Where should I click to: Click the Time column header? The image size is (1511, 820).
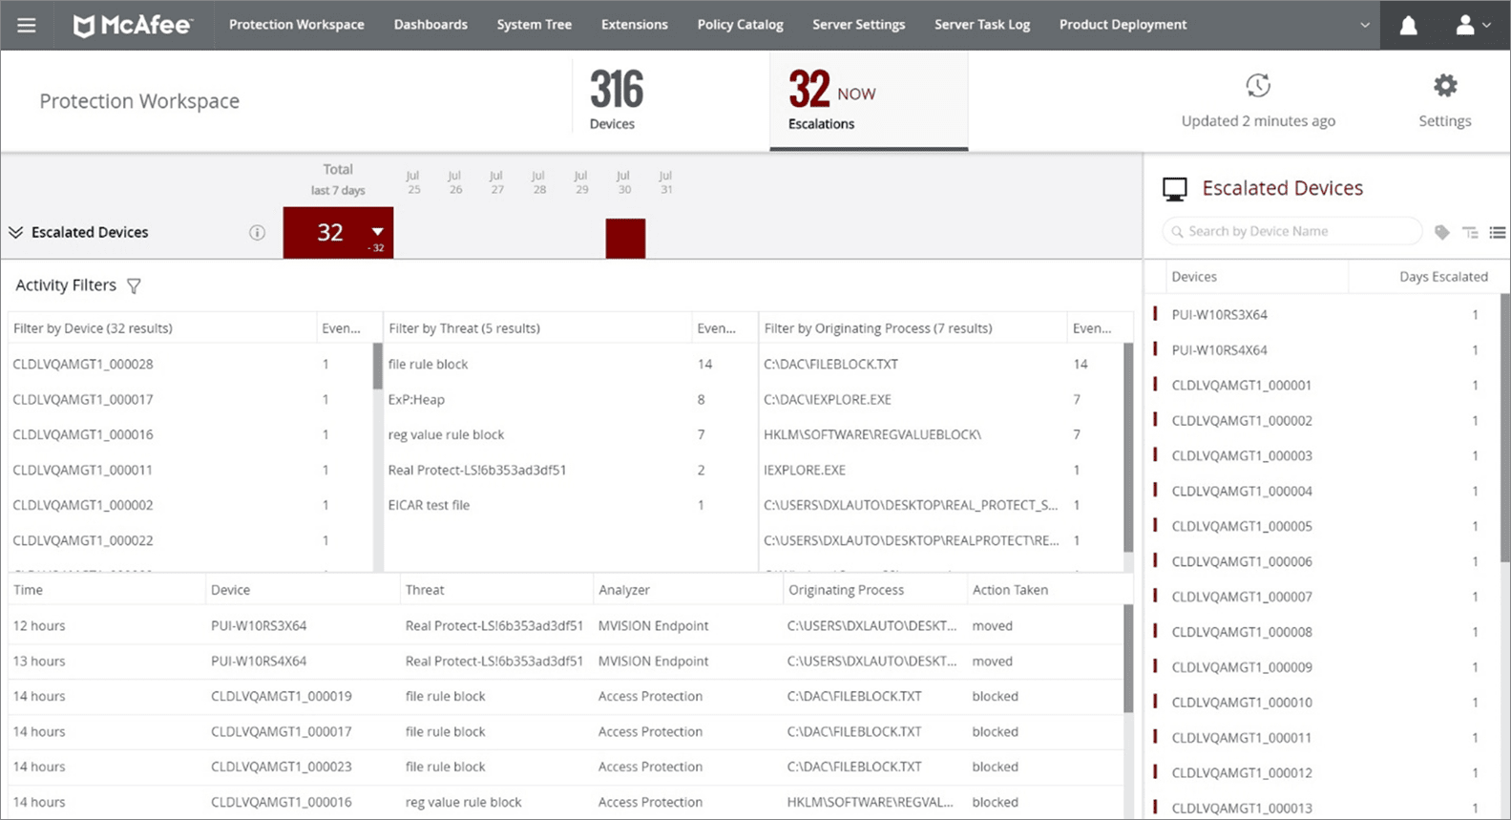[x=28, y=590]
